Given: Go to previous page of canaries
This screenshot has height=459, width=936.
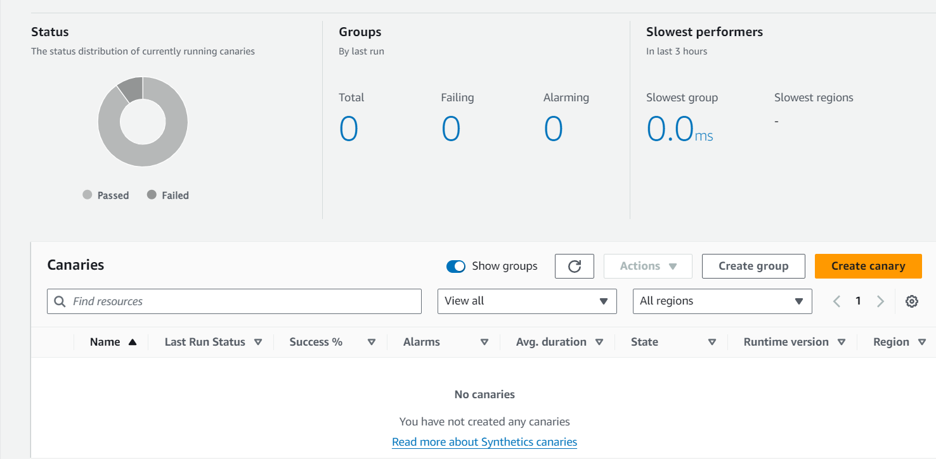Looking at the screenshot, I should (x=836, y=301).
